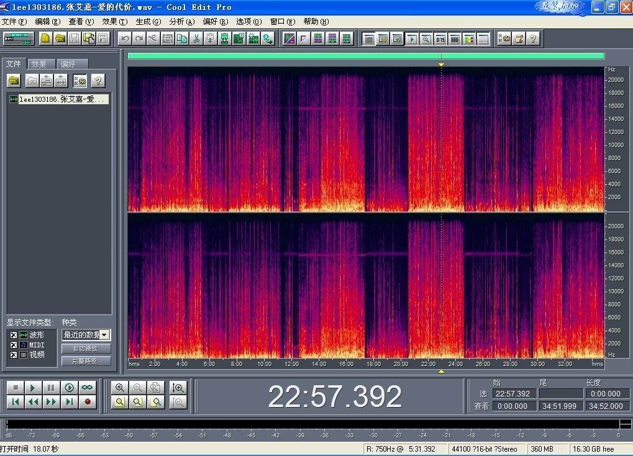Click the open folder icon in file panel
The width and height of the screenshot is (633, 456).
[x=14, y=81]
